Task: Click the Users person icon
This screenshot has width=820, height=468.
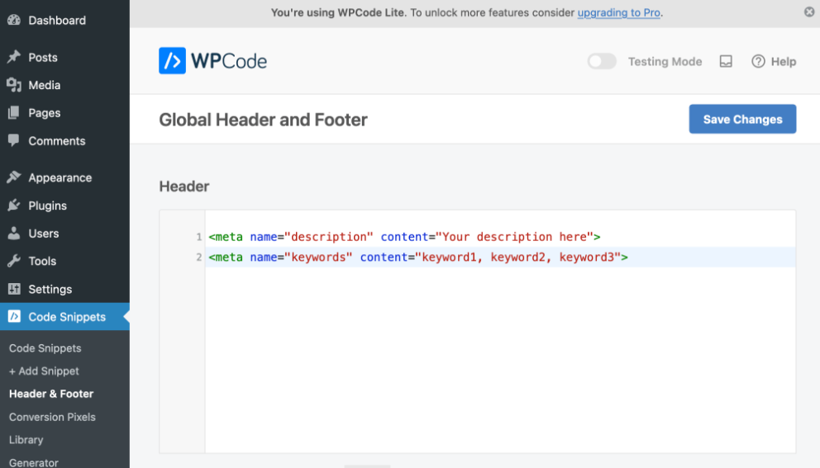Action: click(14, 233)
